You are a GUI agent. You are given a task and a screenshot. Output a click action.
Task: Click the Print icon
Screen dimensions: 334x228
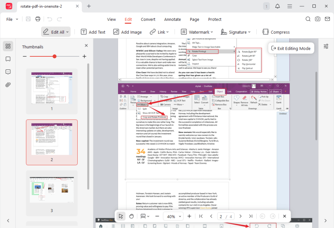38,19
